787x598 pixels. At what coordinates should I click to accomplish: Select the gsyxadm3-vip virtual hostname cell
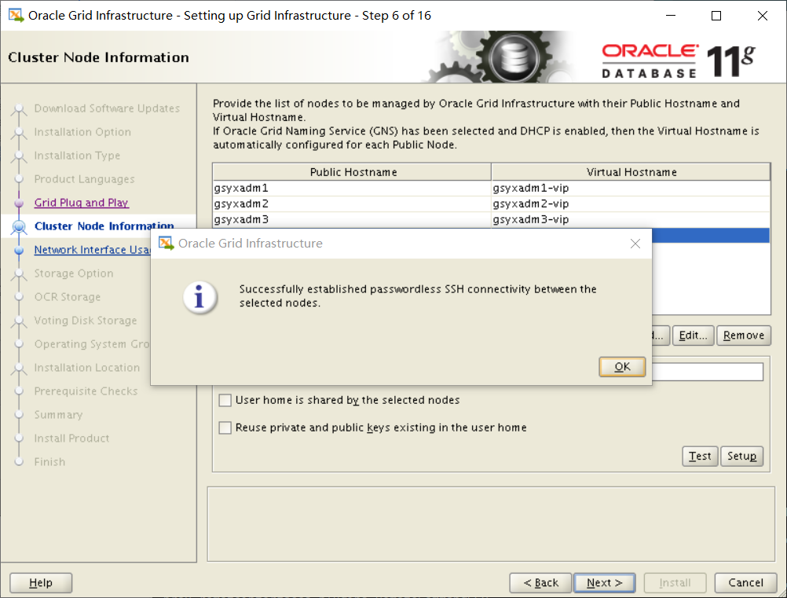click(631, 219)
